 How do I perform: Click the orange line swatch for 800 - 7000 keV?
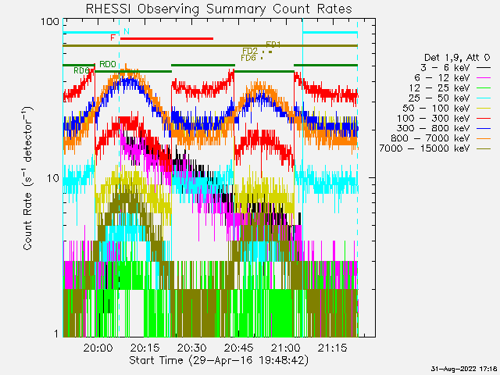pos(484,138)
